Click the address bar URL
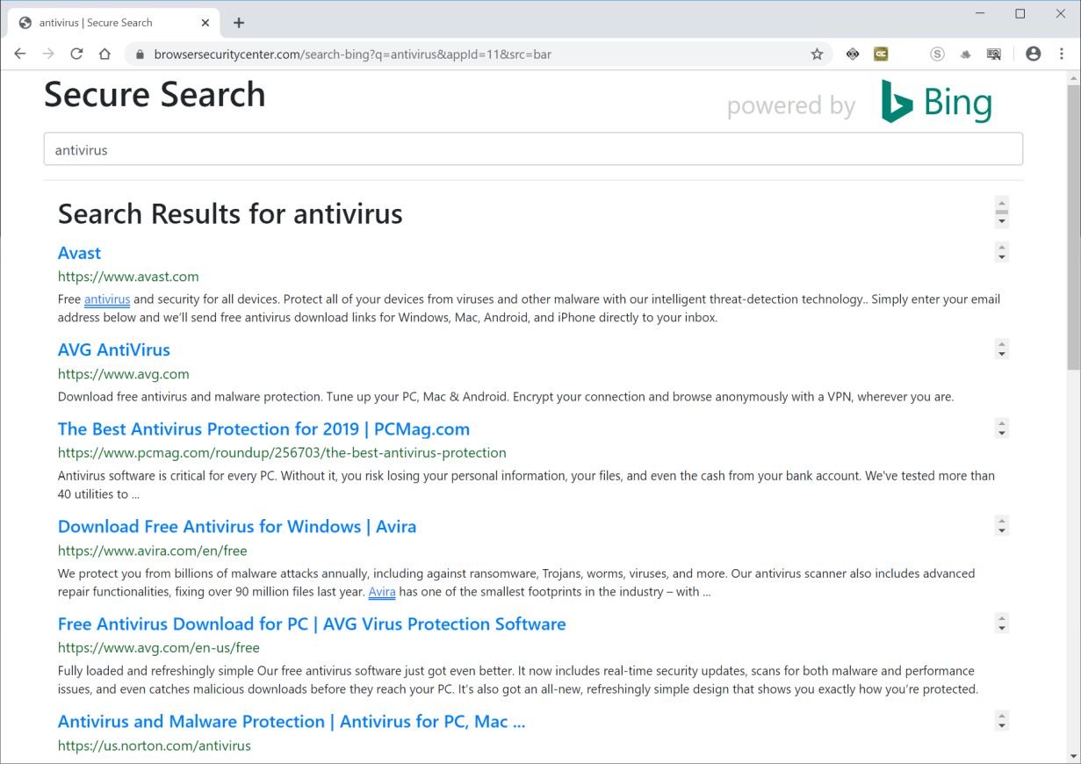Viewport: 1081px width, 764px height. (x=352, y=54)
